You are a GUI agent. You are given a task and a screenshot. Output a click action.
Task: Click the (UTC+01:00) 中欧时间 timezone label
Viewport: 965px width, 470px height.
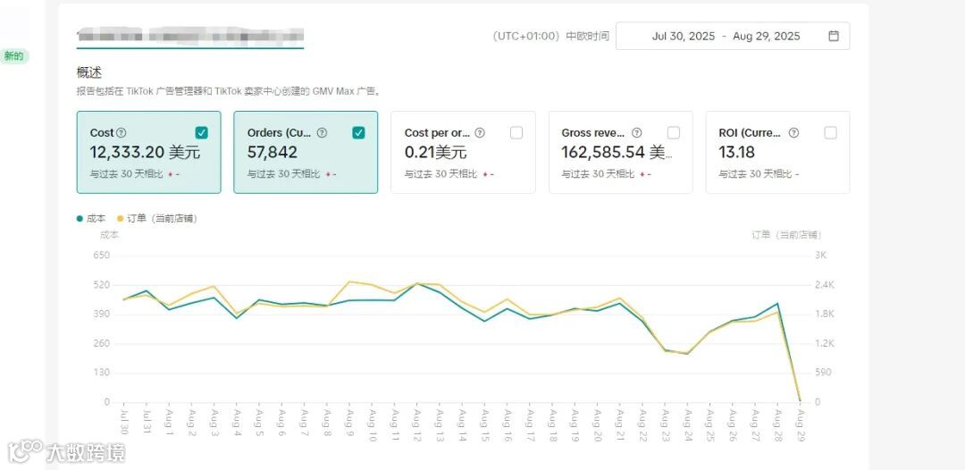[550, 37]
